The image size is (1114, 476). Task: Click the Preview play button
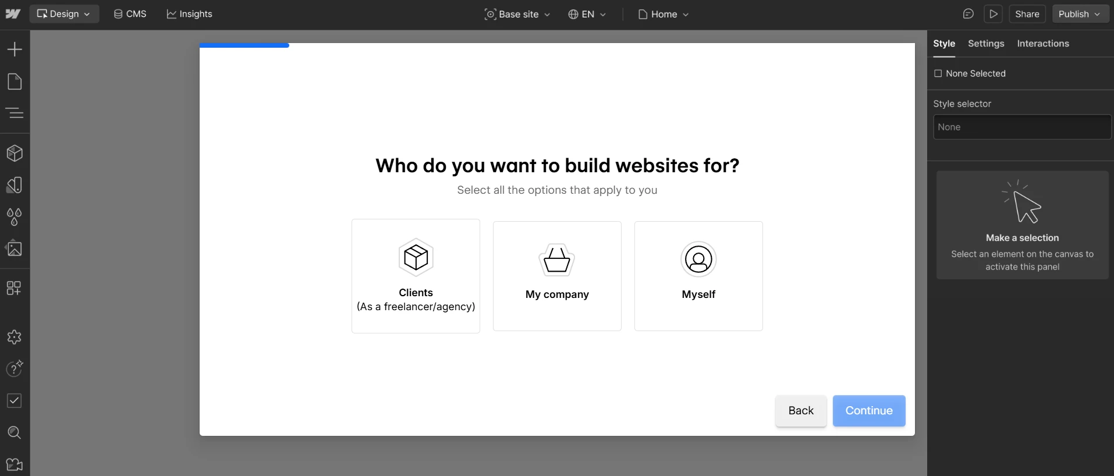click(994, 14)
